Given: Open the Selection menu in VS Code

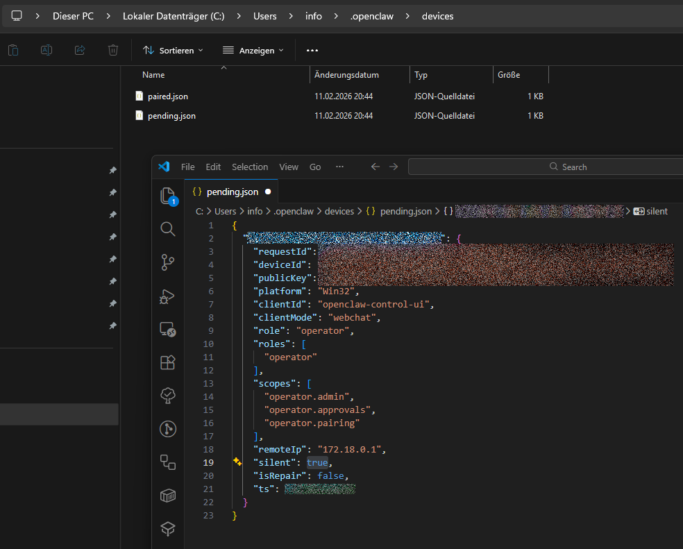Looking at the screenshot, I should [x=250, y=167].
